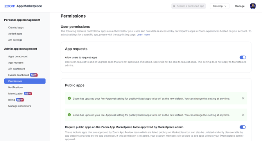Focus the Search a published app field
This screenshot has width=262, height=141.
click(188, 6)
